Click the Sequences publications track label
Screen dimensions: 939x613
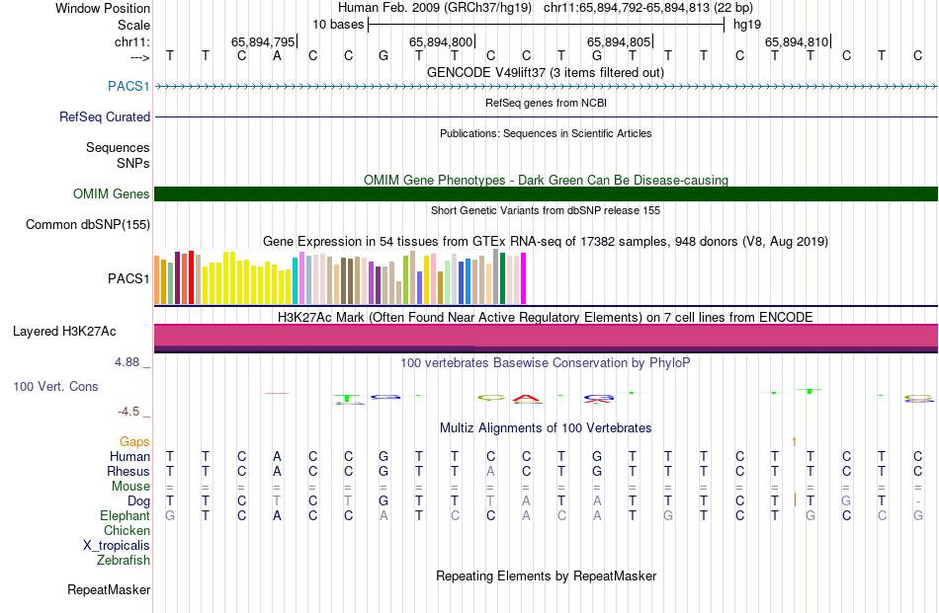point(118,147)
